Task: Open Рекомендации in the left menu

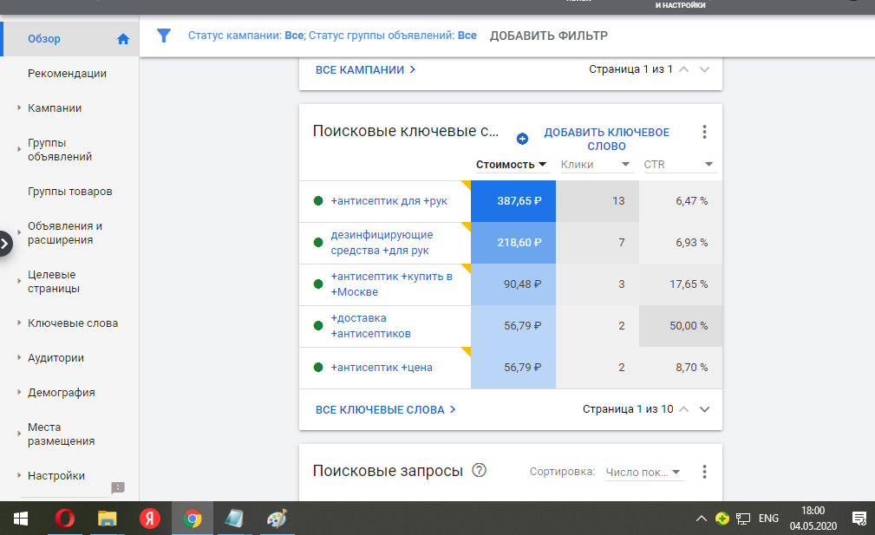Action: [x=67, y=74]
